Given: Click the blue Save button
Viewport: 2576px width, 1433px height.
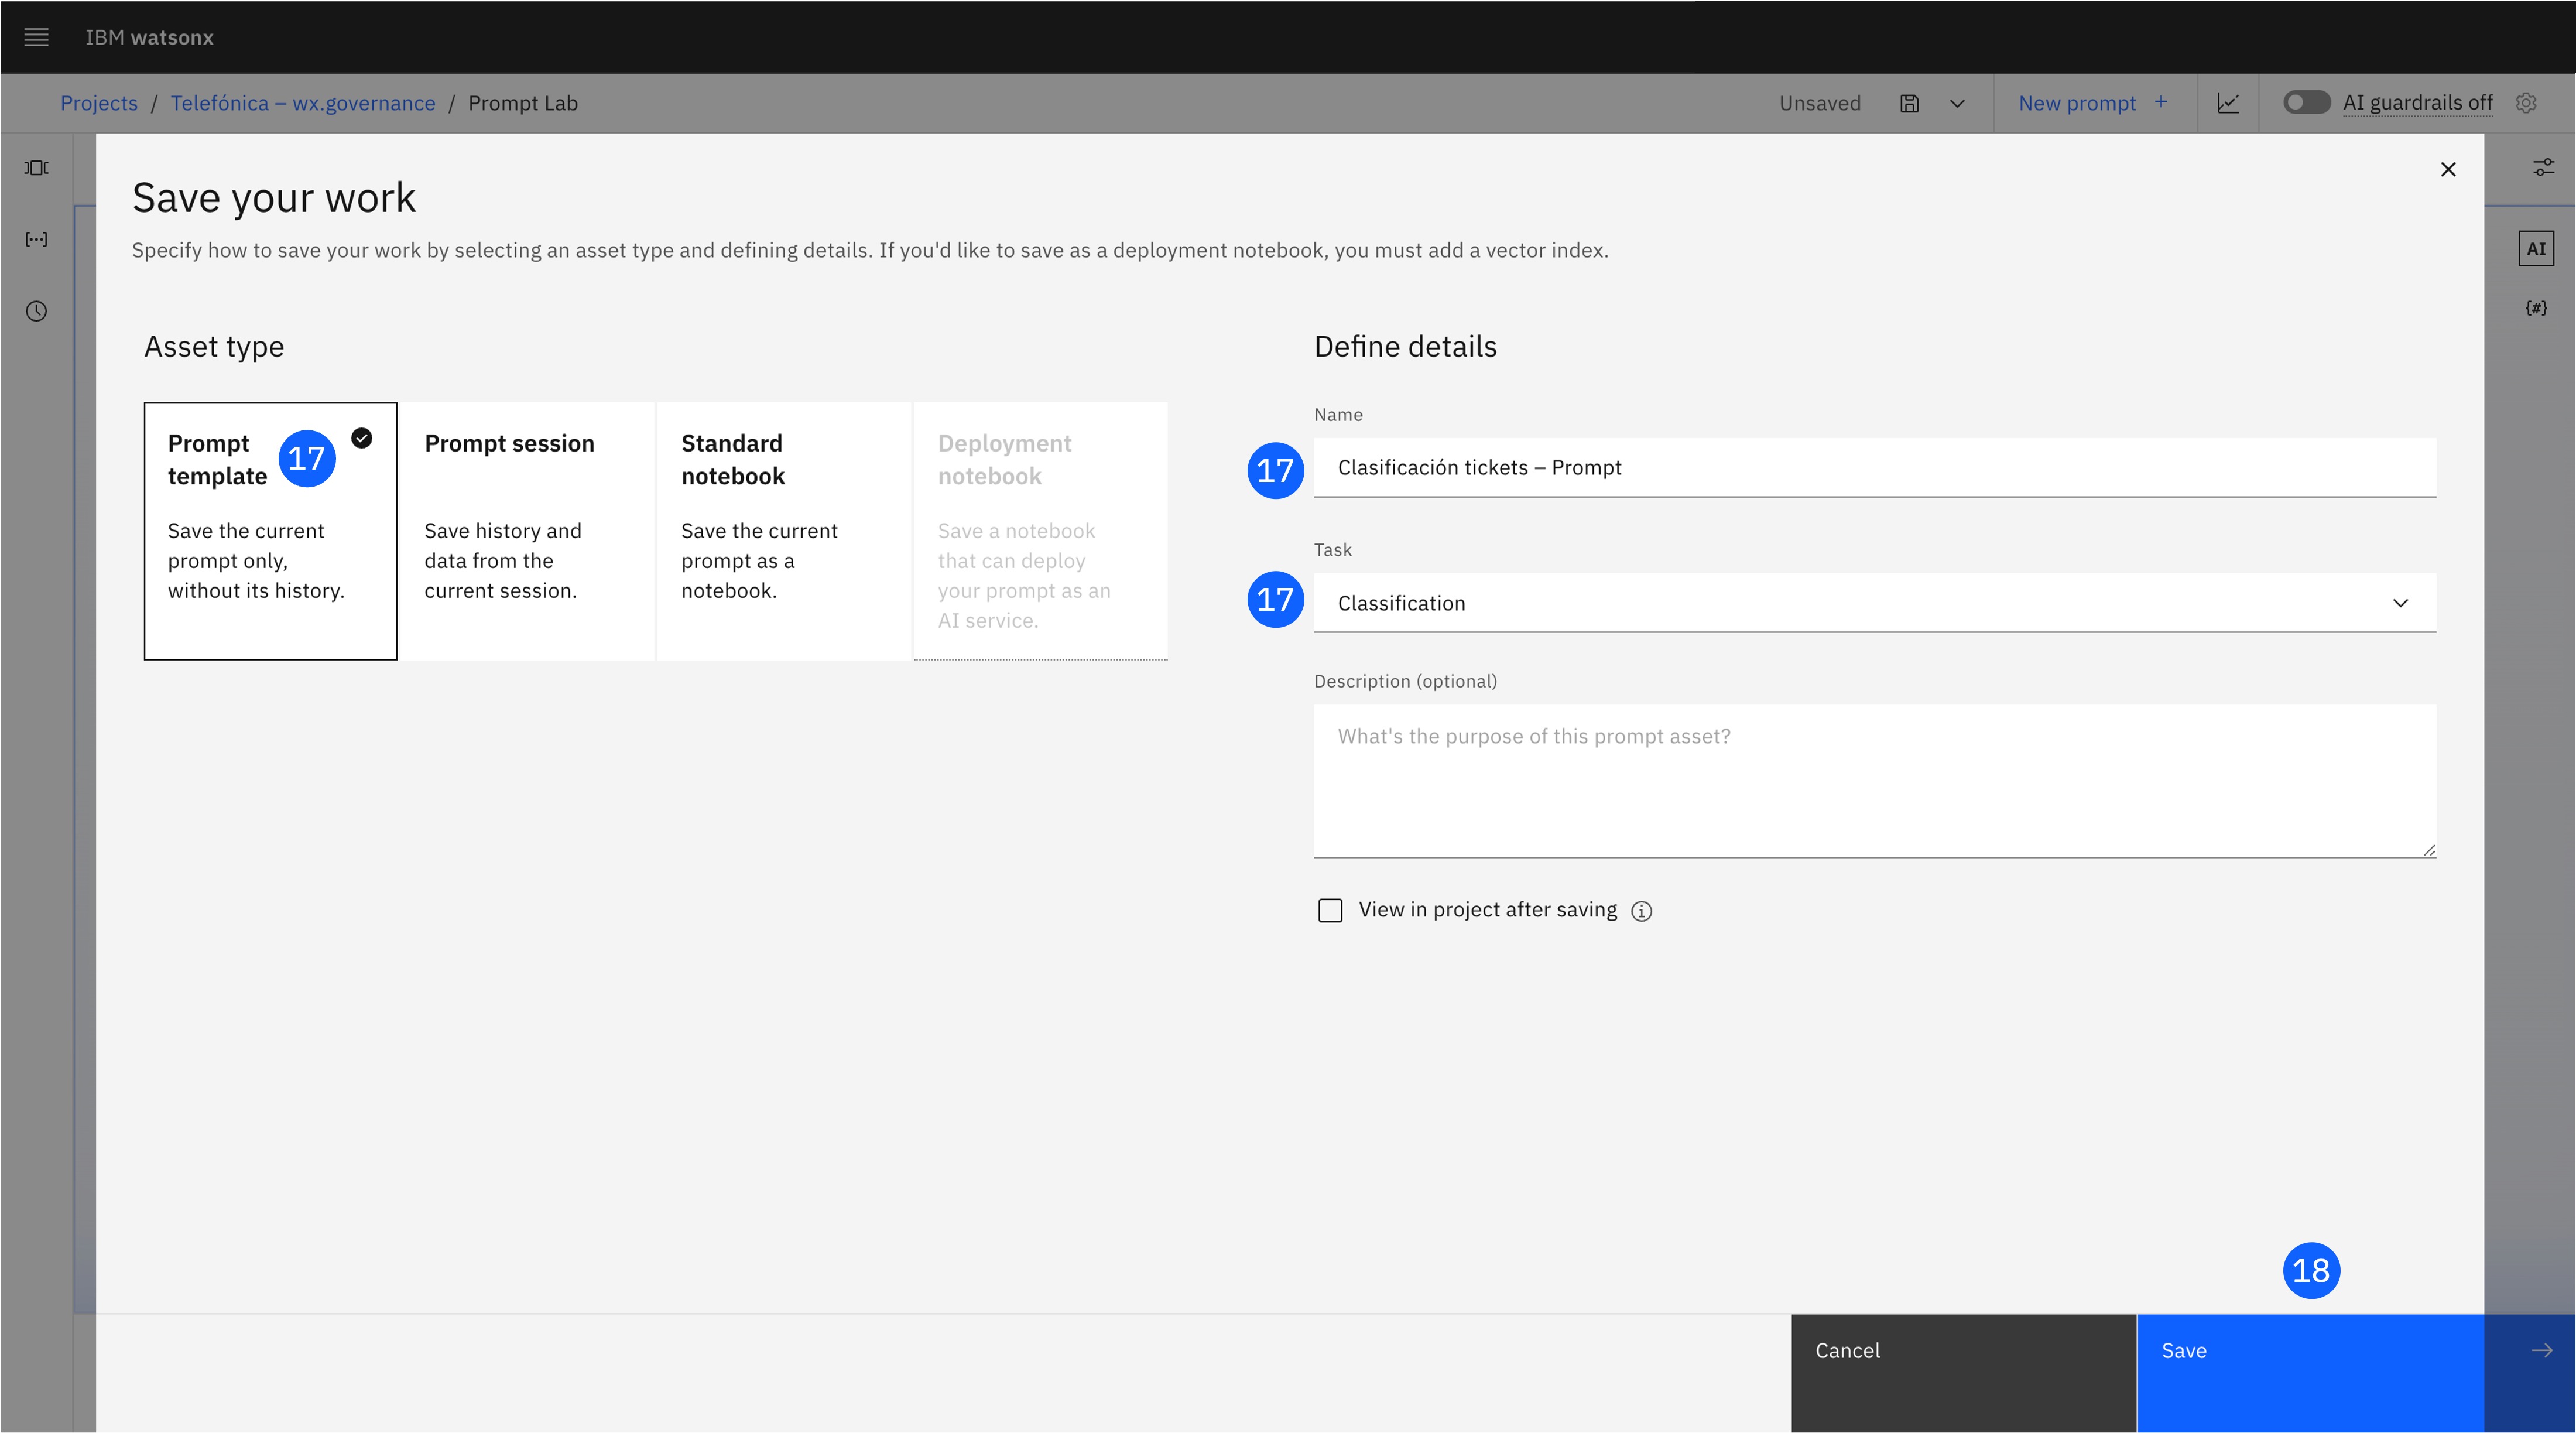Looking at the screenshot, I should click(x=2310, y=1373).
